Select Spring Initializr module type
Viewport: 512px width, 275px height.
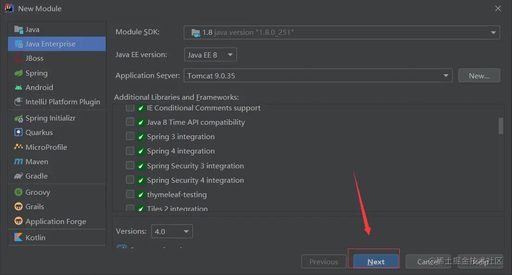[x=57, y=118]
